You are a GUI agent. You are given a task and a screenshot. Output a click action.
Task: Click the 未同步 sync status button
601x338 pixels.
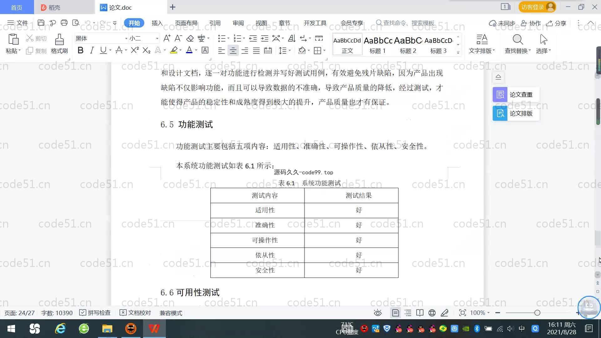point(502,23)
